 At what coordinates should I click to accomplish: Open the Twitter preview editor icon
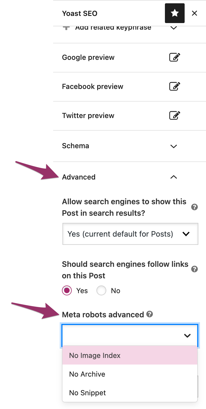point(174,116)
